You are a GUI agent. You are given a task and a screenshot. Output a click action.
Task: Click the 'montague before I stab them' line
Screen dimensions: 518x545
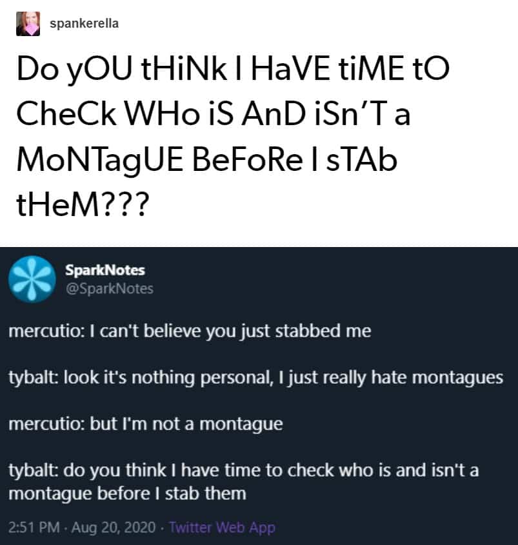click(127, 493)
